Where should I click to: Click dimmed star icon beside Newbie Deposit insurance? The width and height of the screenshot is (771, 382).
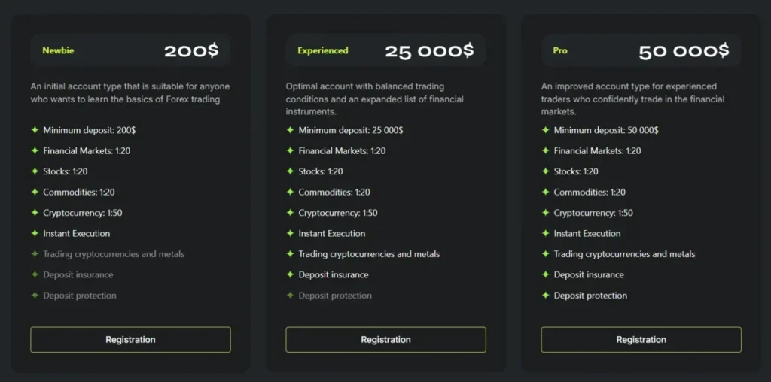(35, 274)
